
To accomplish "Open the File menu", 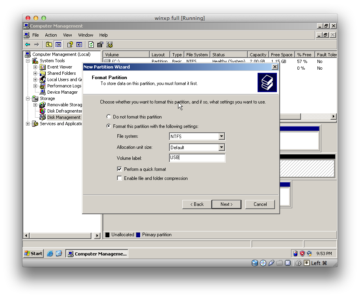I will point(35,35).
